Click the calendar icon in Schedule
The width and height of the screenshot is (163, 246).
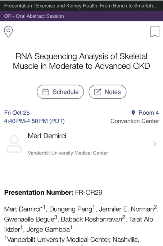(46, 92)
